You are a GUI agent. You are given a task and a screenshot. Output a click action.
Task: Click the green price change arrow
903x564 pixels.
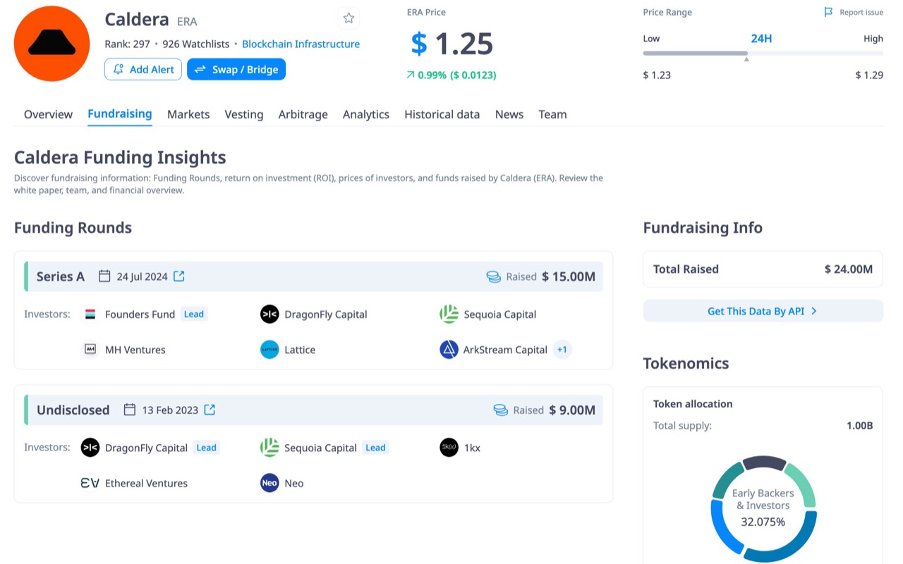pyautogui.click(x=411, y=75)
